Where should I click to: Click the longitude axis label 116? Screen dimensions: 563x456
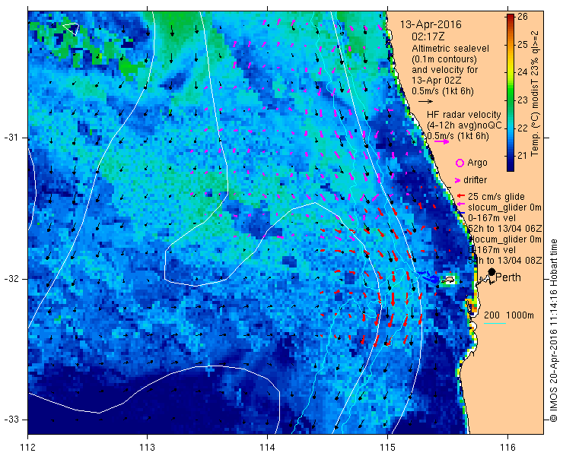(507, 448)
